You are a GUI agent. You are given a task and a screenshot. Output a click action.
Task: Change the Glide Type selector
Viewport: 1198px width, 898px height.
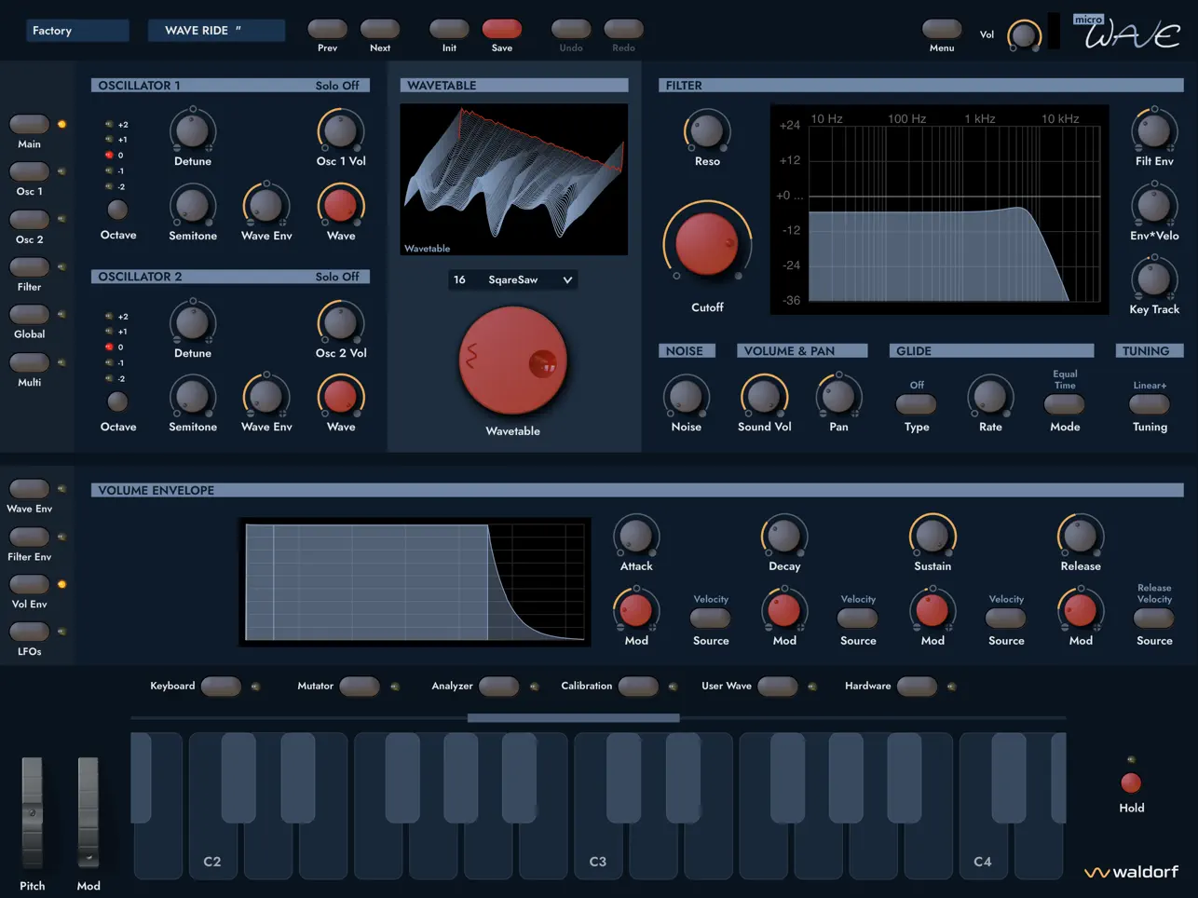point(916,404)
